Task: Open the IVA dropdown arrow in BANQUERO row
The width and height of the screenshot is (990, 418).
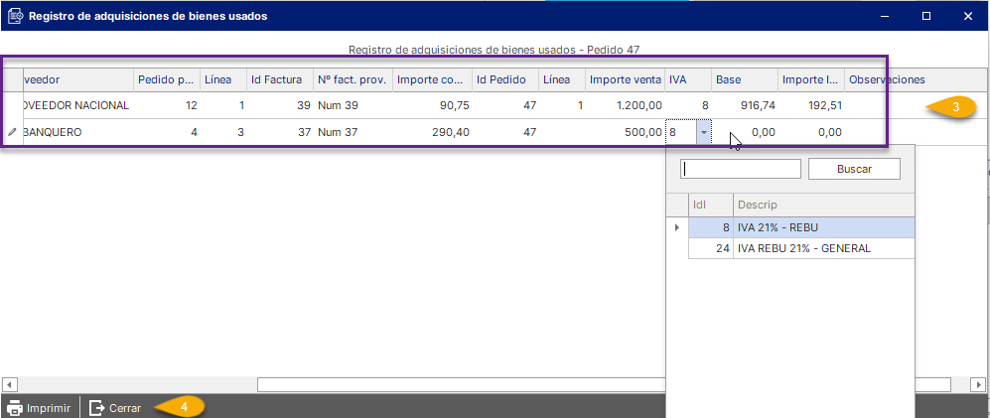Action: pyautogui.click(x=704, y=133)
